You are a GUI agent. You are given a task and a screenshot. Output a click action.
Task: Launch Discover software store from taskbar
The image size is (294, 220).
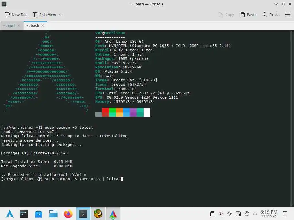pos(38,214)
